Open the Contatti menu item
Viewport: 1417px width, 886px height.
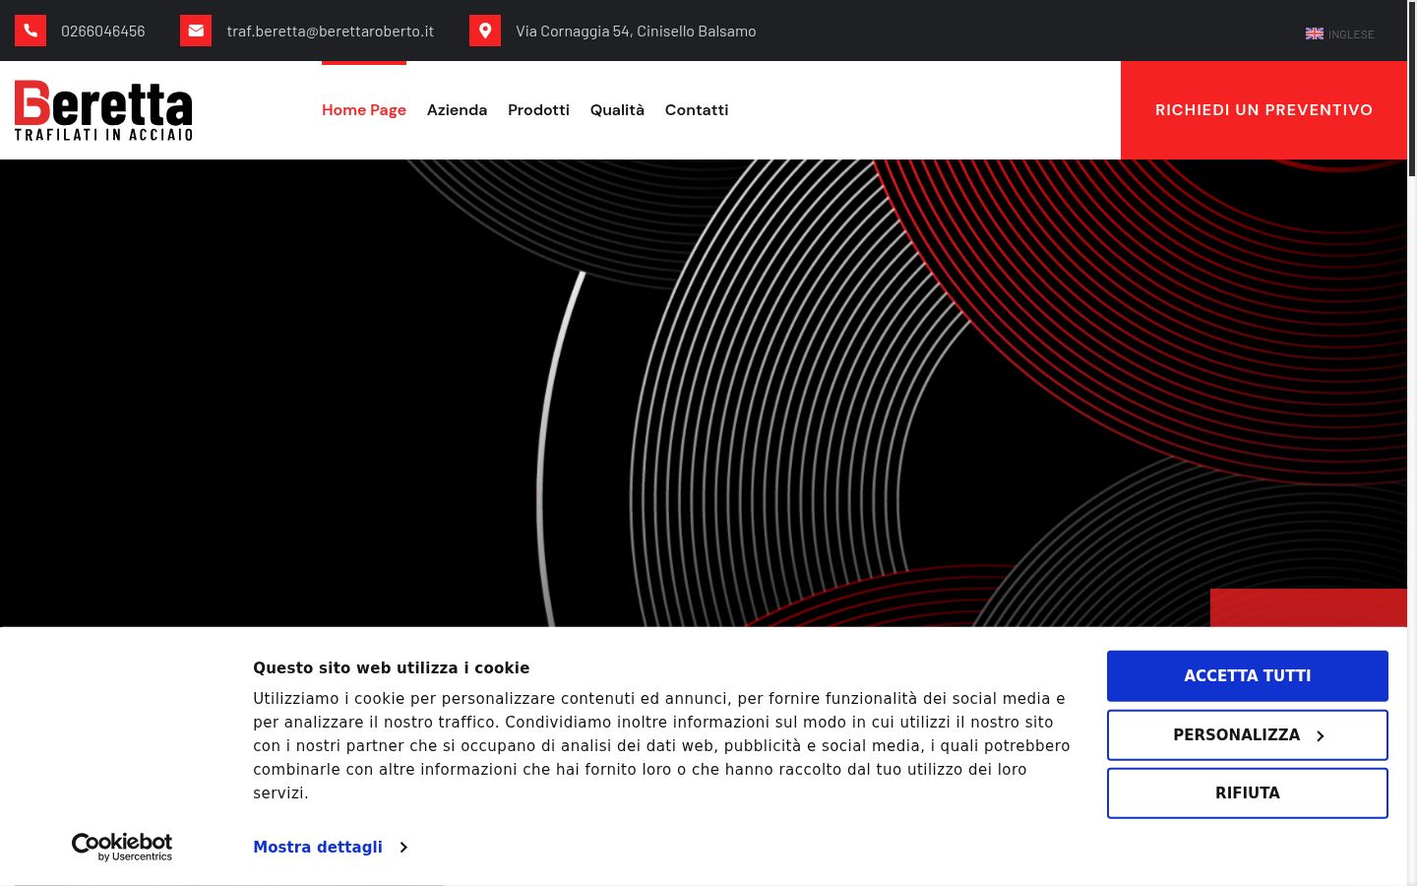(x=697, y=110)
